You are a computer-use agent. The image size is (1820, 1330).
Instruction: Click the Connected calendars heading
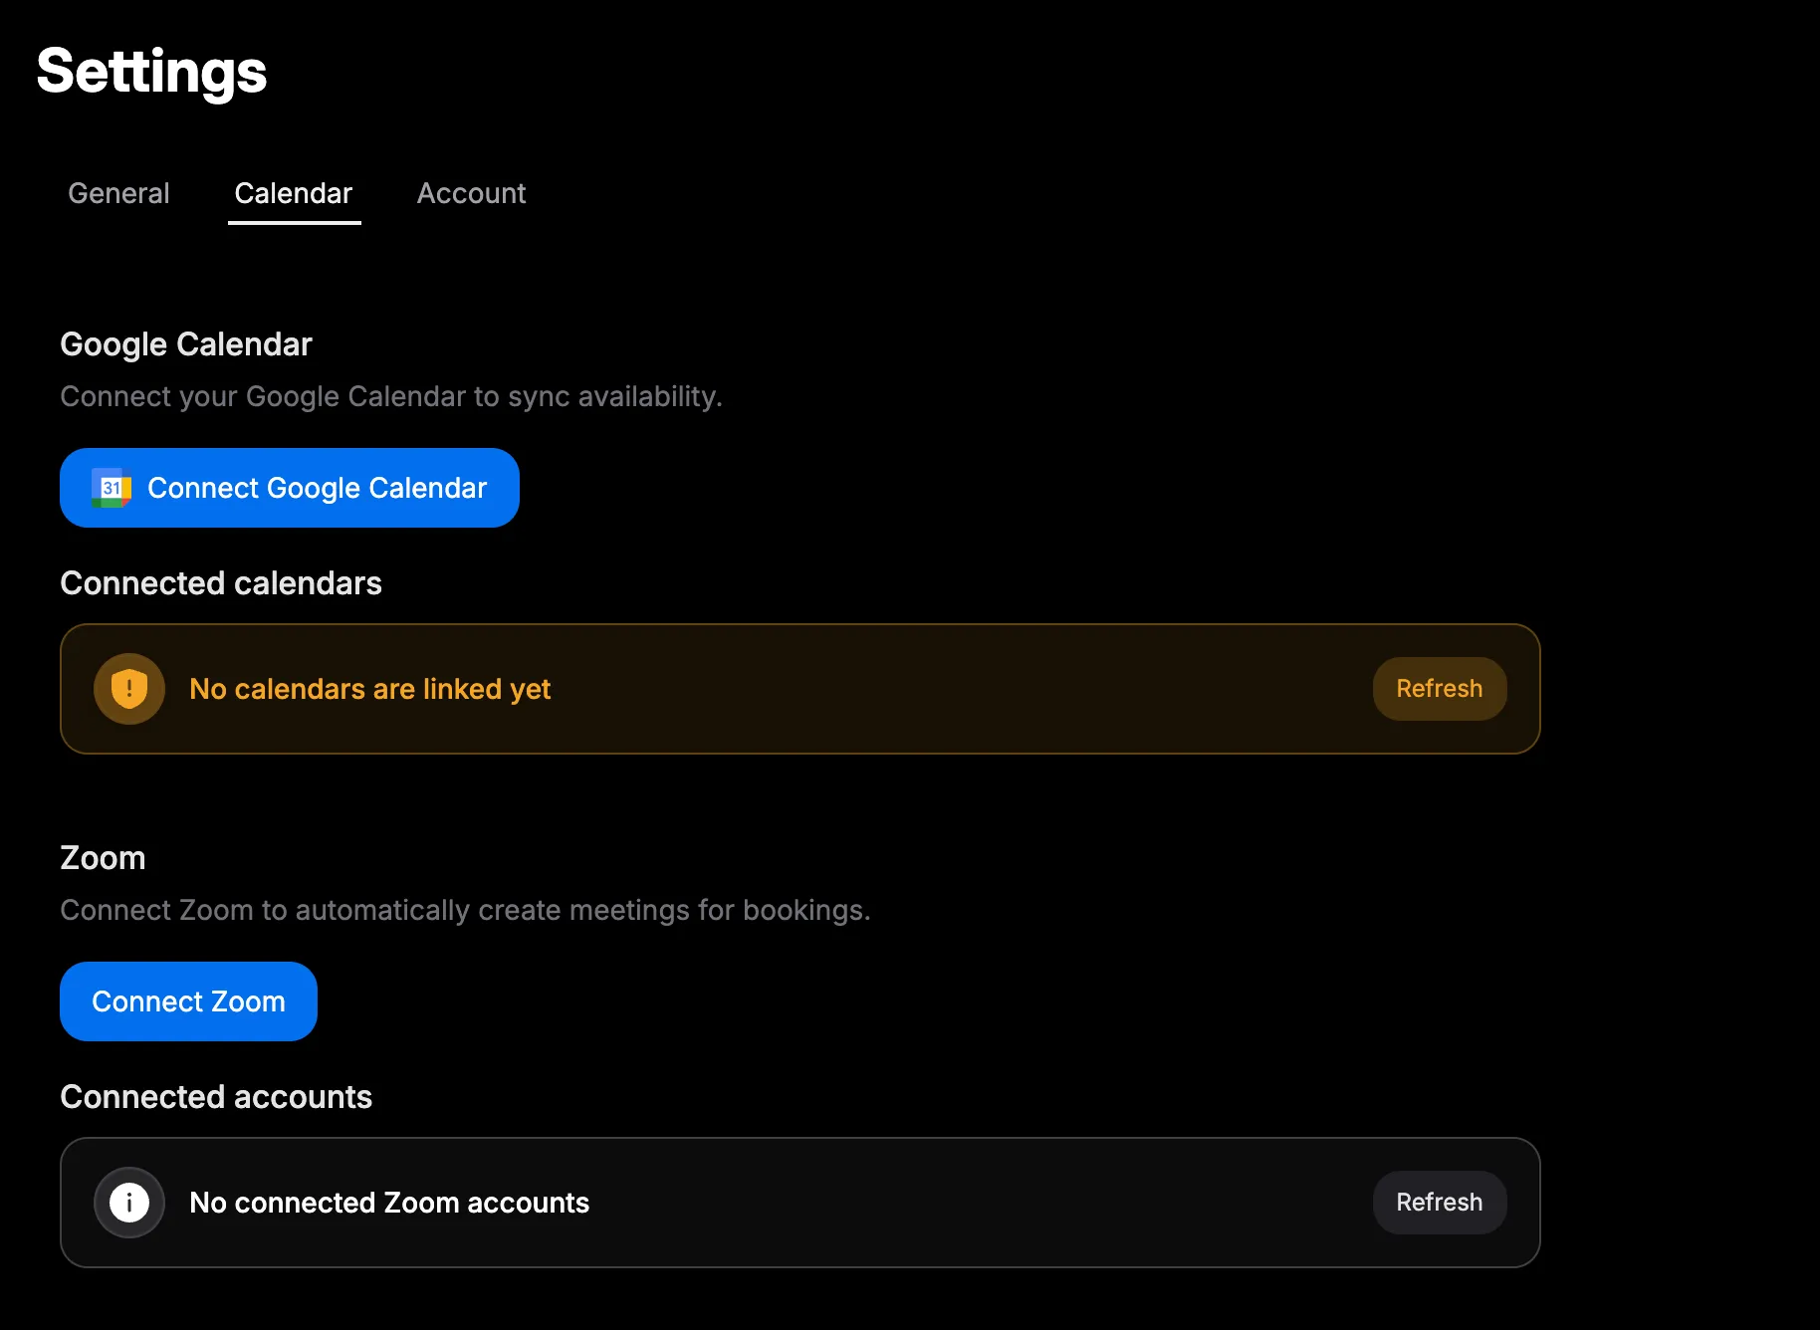click(x=221, y=583)
